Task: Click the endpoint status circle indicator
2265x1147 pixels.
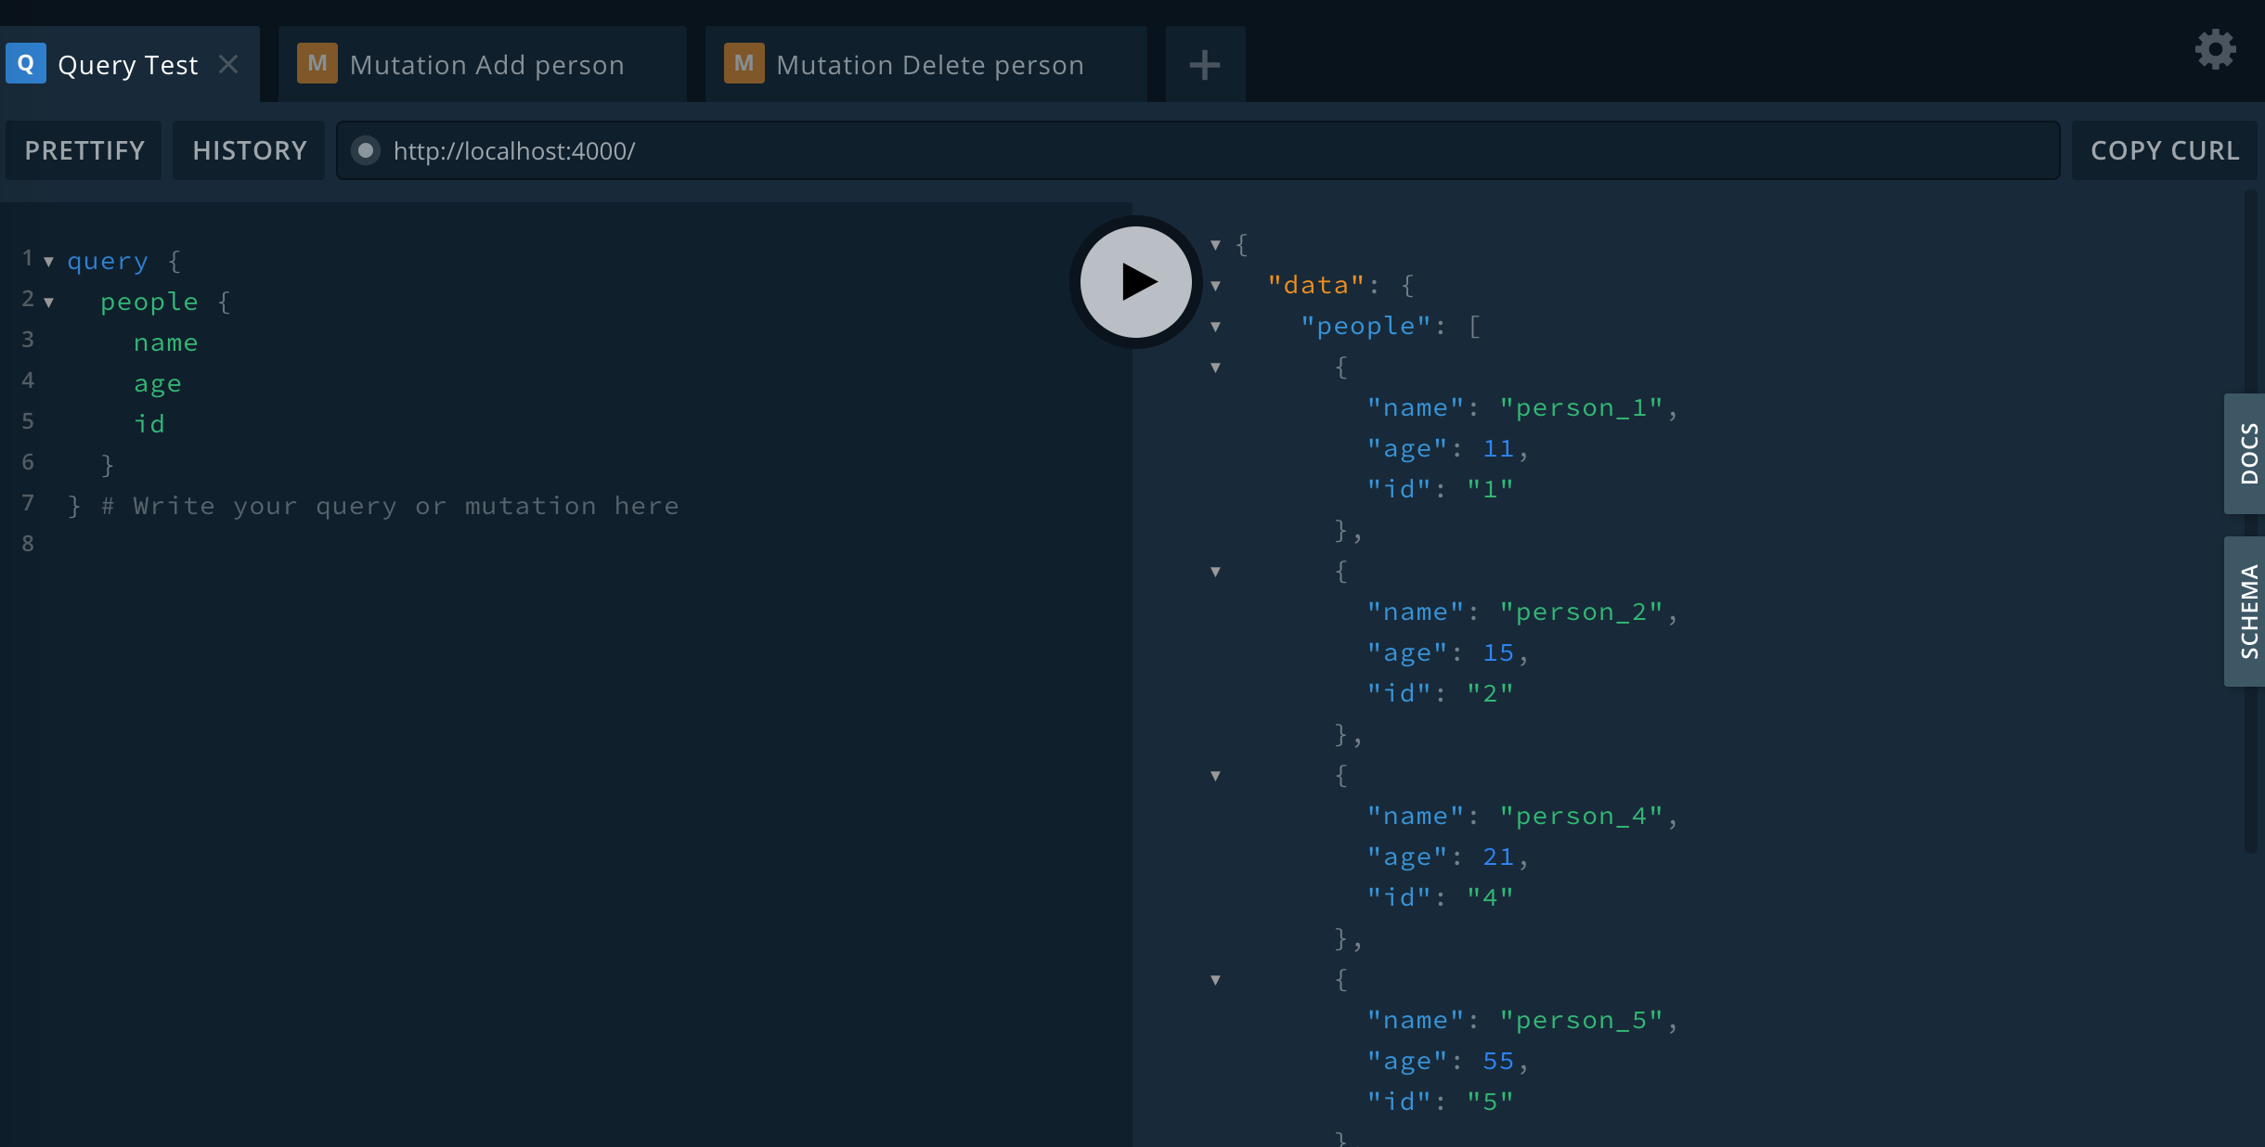Action: point(366,150)
